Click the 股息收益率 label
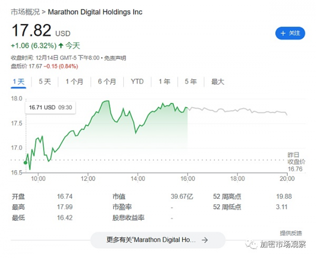Screen dimensions: 316x258 [x=128, y=217]
